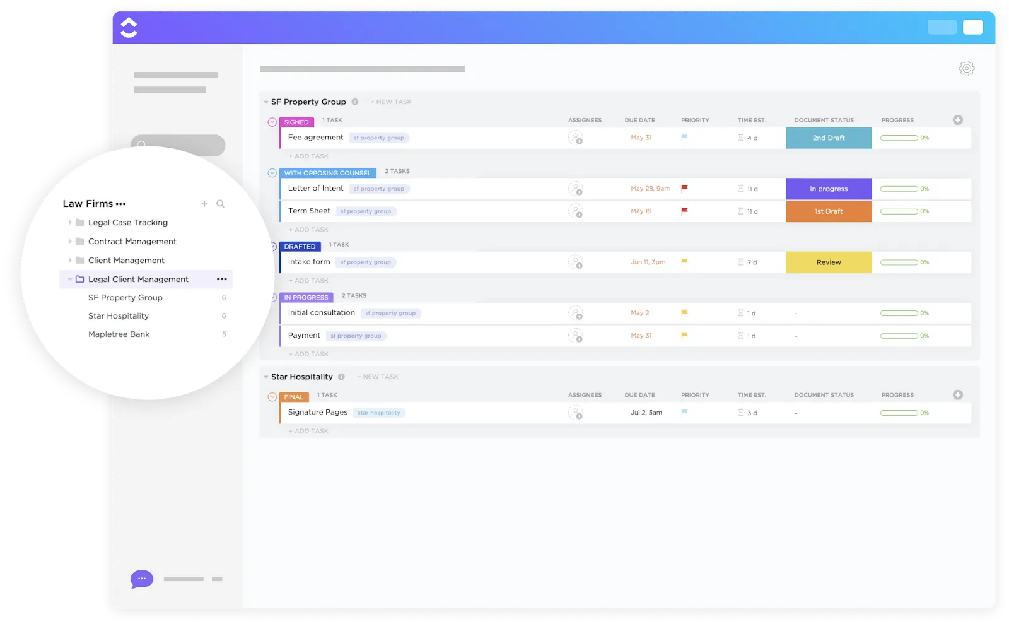Image resolution: width=1009 pixels, height=624 pixels.
Task: Click priority flag for Initial consultation
Action: pos(684,313)
